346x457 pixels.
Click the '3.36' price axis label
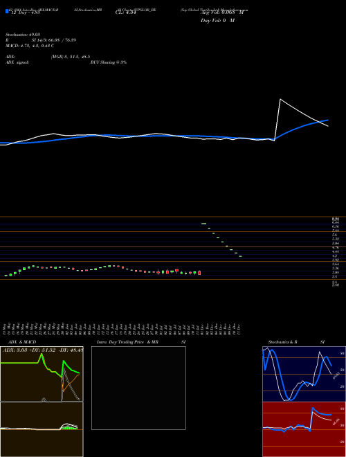click(335, 268)
